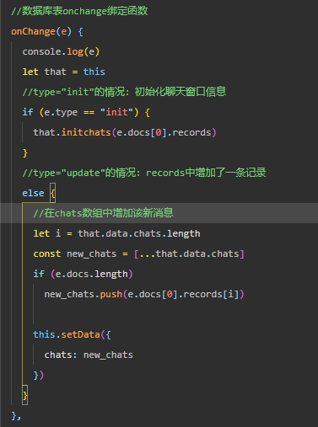This screenshot has height=427, width=318.
Task: Click the 'const' keyword before new_chats
Action: pos(47,254)
